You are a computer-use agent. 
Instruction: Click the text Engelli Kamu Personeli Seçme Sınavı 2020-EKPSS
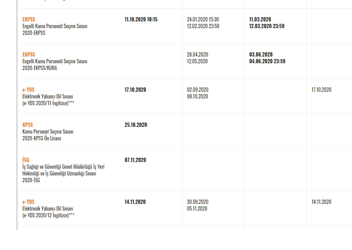click(55, 29)
